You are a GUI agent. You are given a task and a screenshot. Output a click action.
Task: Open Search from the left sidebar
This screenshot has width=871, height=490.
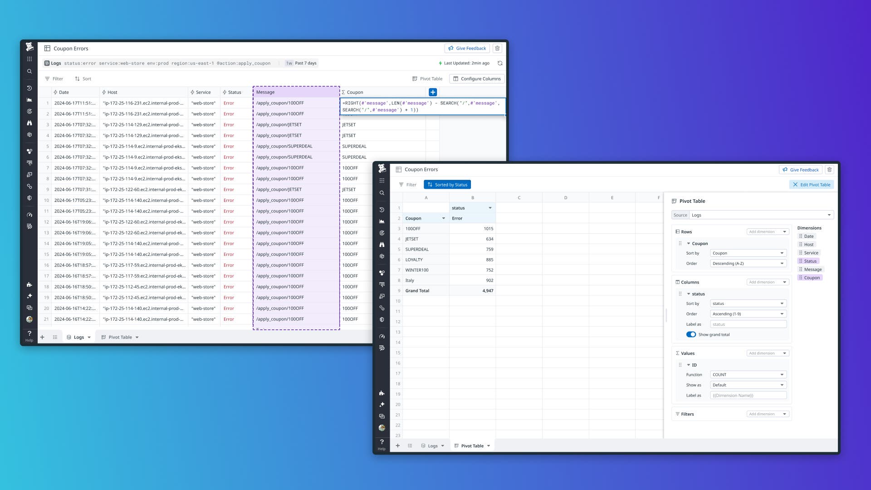29,71
